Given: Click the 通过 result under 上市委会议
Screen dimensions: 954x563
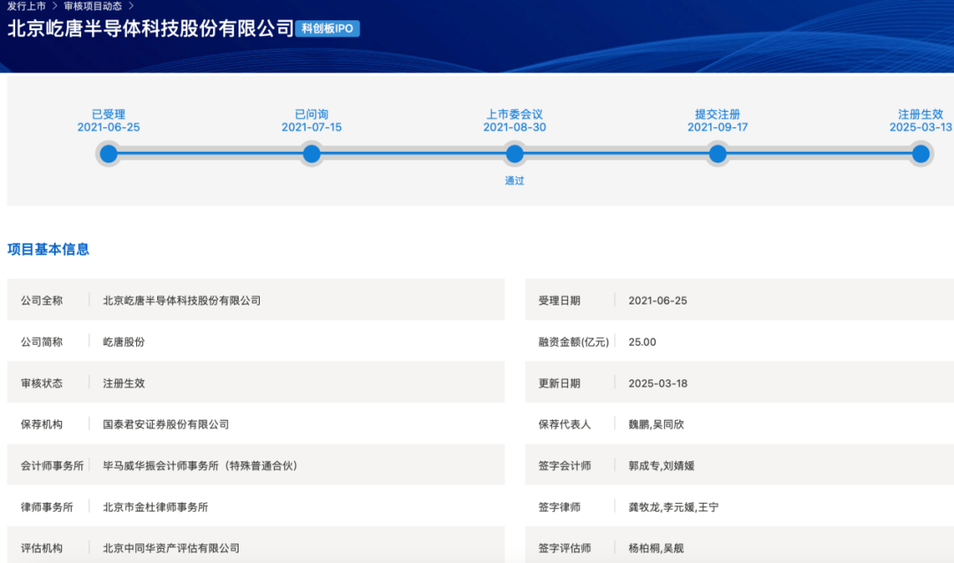Looking at the screenshot, I should tap(515, 181).
